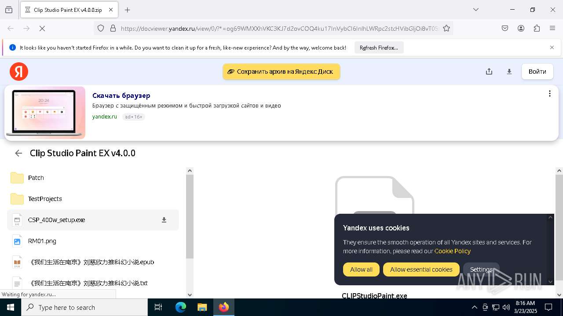The width and height of the screenshot is (563, 316).
Task: Show hidden system tray icons
Action: coord(475,307)
